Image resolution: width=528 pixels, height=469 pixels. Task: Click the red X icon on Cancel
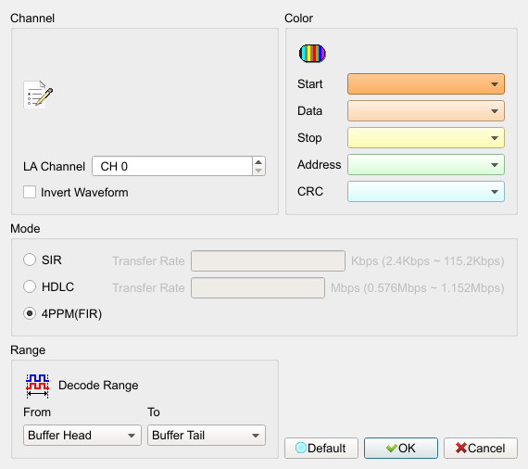pyautogui.click(x=461, y=448)
